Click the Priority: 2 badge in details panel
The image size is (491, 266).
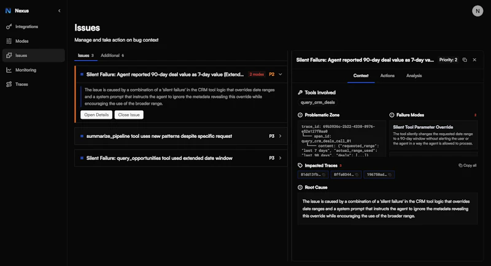(448, 59)
